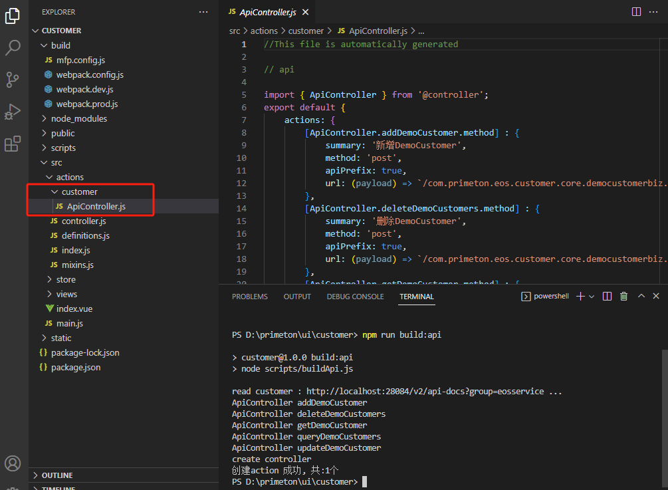Open the Source Control view
This screenshot has width=668, height=490.
[x=13, y=80]
